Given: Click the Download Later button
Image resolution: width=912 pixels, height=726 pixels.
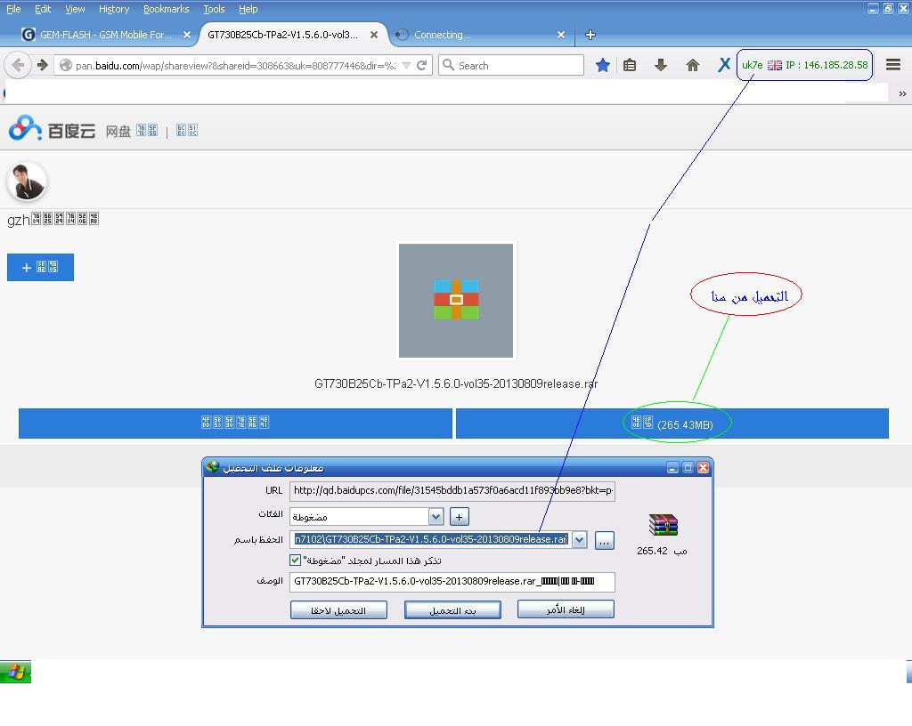Looking at the screenshot, I should pyautogui.click(x=338, y=609).
